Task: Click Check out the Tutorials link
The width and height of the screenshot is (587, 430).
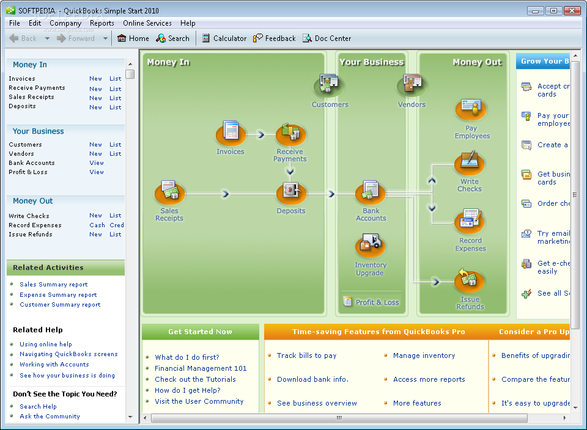Action: (x=196, y=379)
